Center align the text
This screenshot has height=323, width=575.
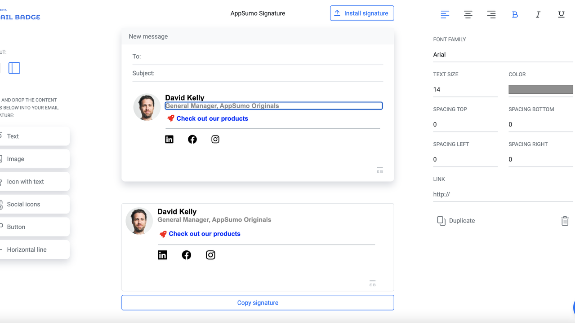tap(468, 15)
